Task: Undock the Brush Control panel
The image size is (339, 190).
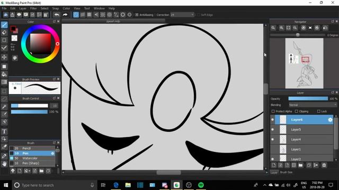Action: coord(54,98)
